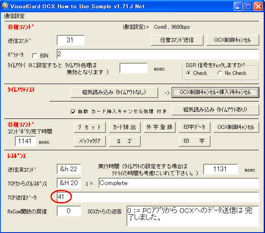Screen dimensions: 265x233
Task: Click the OCXからの返答 message text box
Action: [x=193, y=216]
